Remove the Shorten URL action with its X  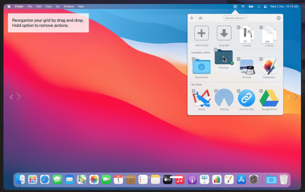238,91
